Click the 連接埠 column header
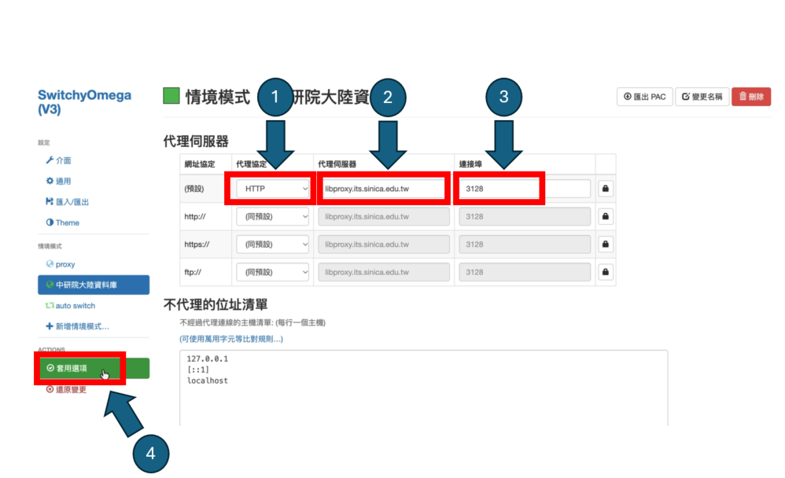Image resolution: width=785 pixels, height=478 pixels. pos(470,164)
